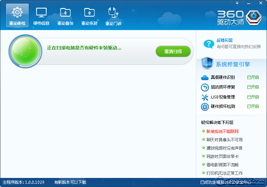Open the title bar dropdown menu arrow
This screenshot has height=187, width=267.
tap(237, 3)
